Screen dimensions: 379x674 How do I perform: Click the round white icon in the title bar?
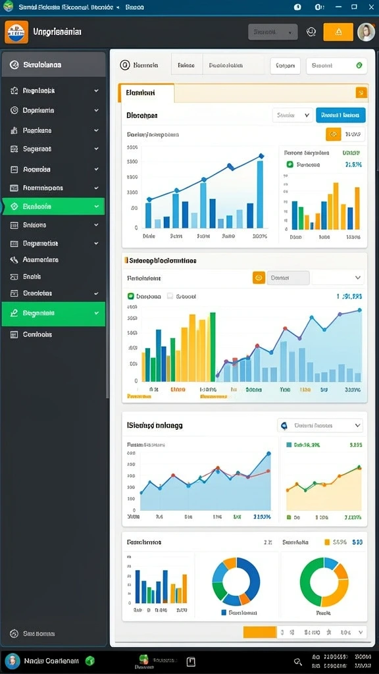[297, 7]
